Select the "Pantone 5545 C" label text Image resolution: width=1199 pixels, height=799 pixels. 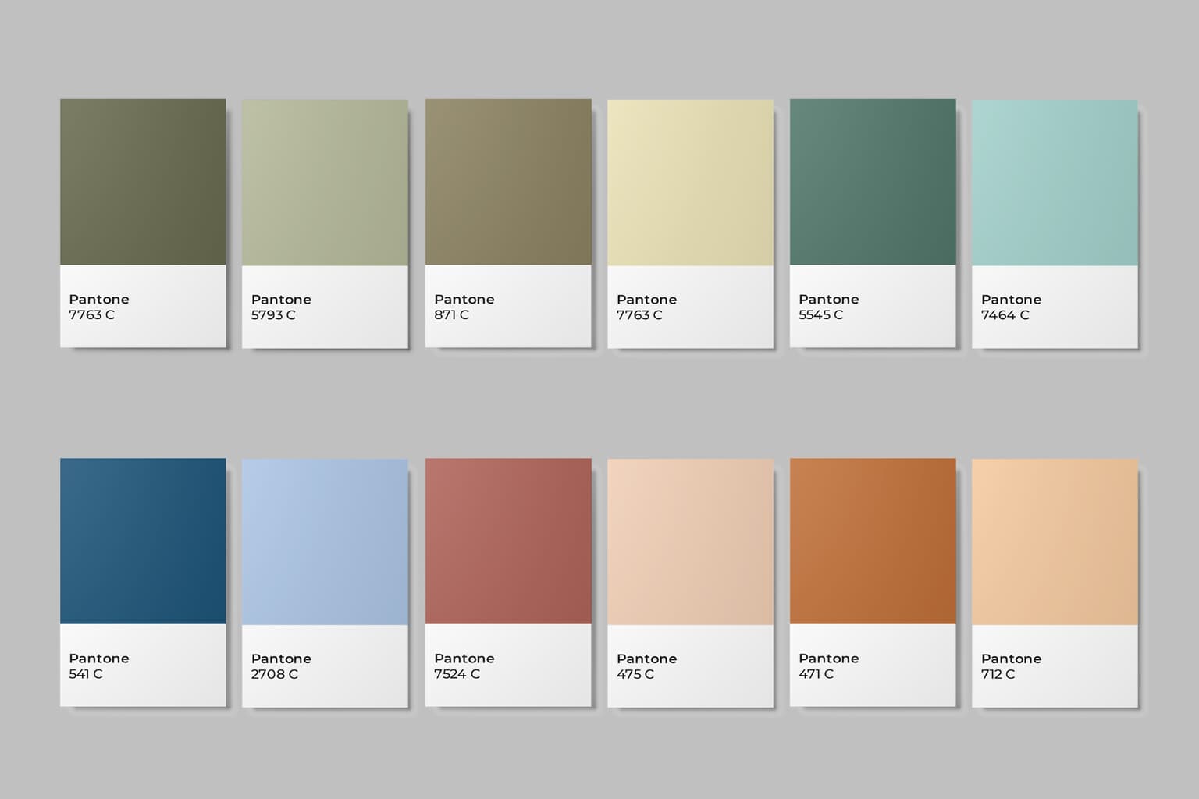828,307
